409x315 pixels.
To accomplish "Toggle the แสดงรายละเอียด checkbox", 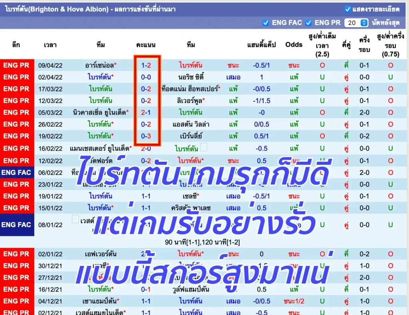I will click(347, 10).
